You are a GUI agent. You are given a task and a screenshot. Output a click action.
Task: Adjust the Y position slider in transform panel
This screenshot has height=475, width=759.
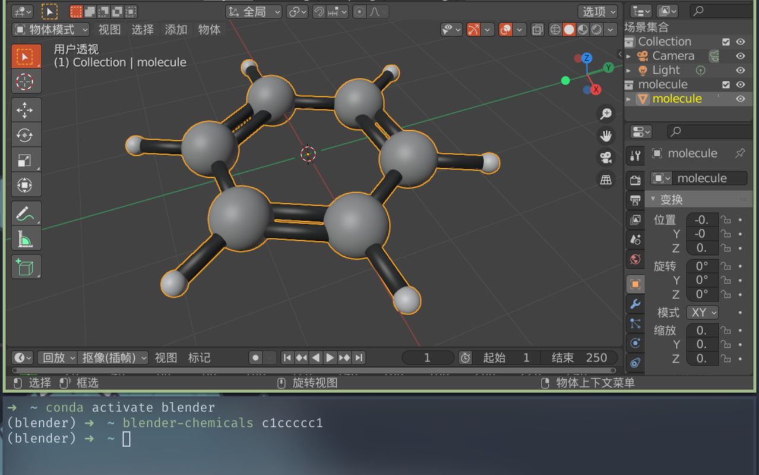(703, 234)
